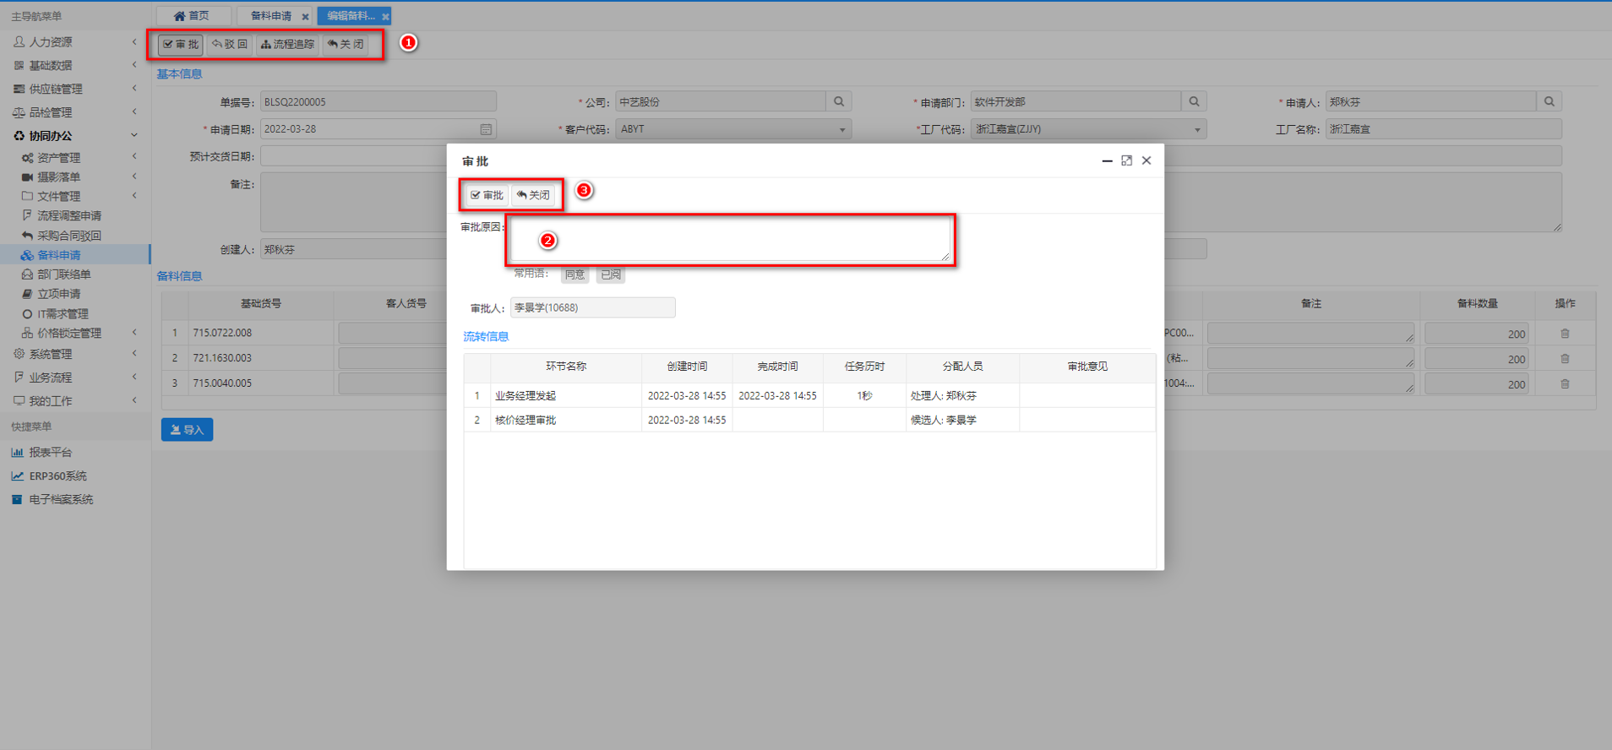This screenshot has width=1612, height=750.
Task: Open 资产管理 submenu
Action: pyautogui.click(x=75, y=158)
